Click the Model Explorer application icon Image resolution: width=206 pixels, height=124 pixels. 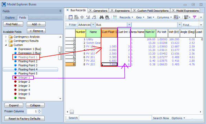pos(4,4)
